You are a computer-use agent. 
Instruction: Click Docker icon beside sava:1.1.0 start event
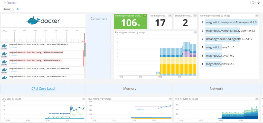(x=4, y=46)
